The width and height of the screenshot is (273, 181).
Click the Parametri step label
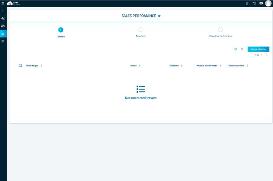click(x=141, y=36)
